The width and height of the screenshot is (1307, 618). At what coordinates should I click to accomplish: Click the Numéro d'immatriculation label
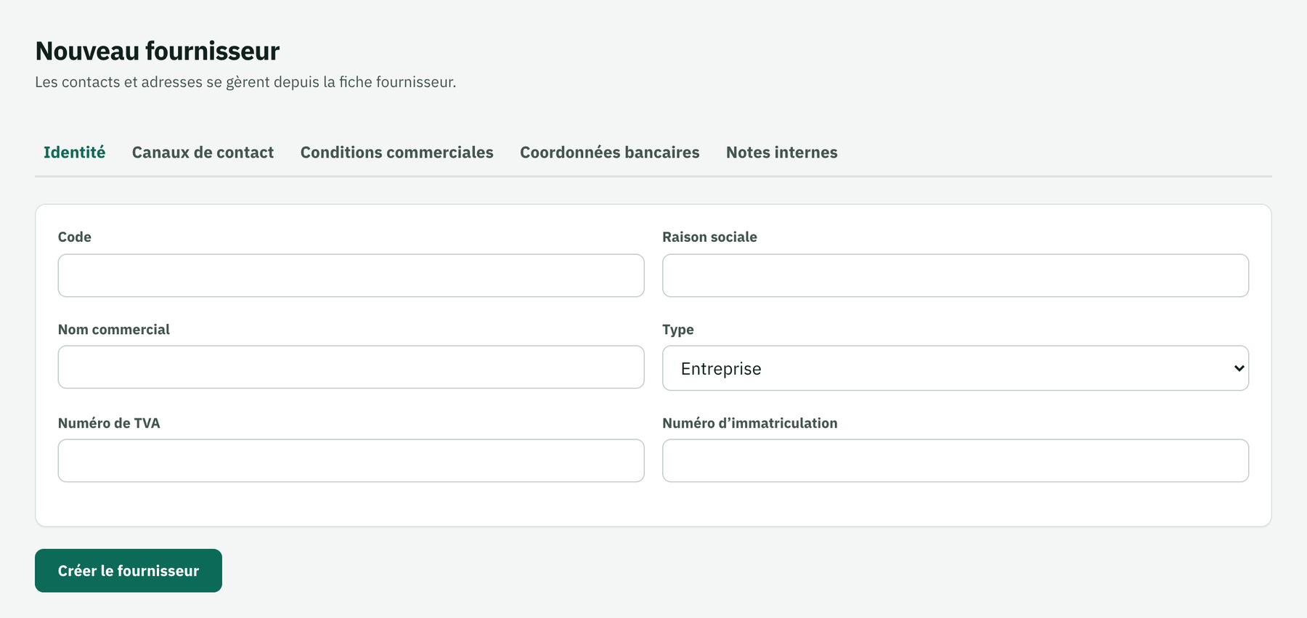750,423
